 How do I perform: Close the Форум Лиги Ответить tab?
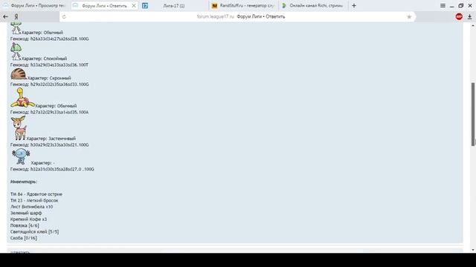134,6
